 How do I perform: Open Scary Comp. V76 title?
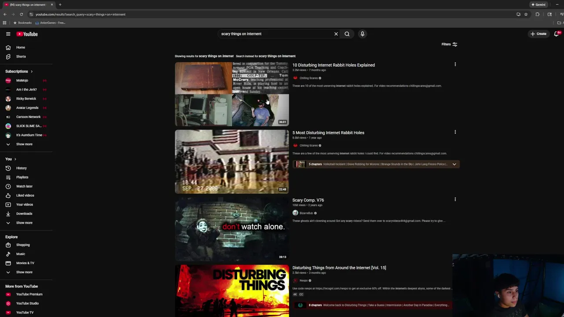click(308, 200)
